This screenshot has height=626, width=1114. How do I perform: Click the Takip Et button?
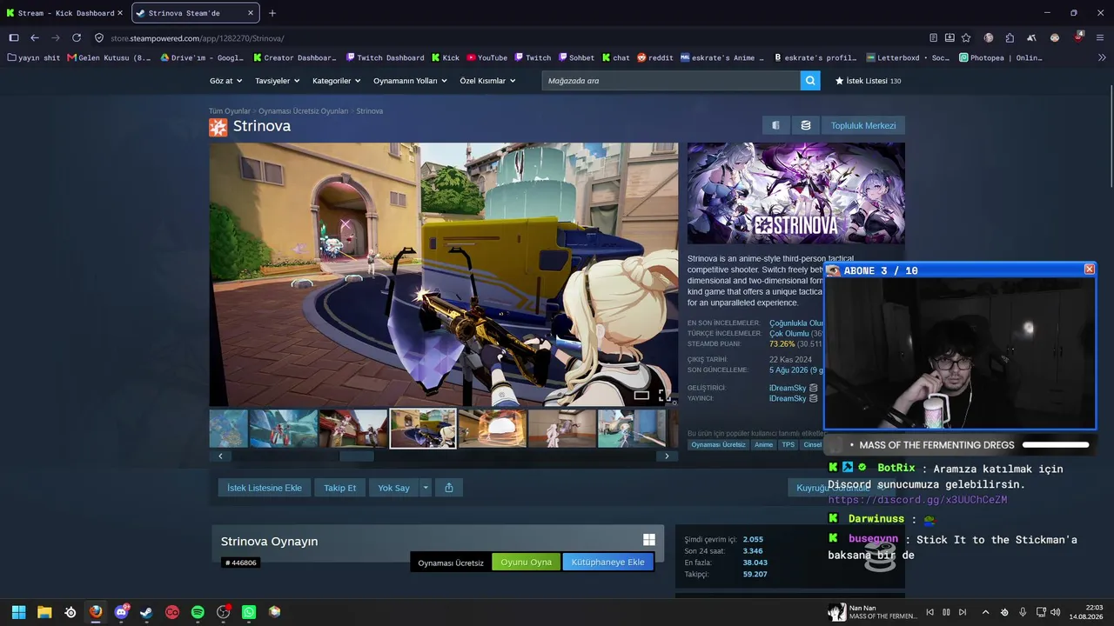coord(340,488)
